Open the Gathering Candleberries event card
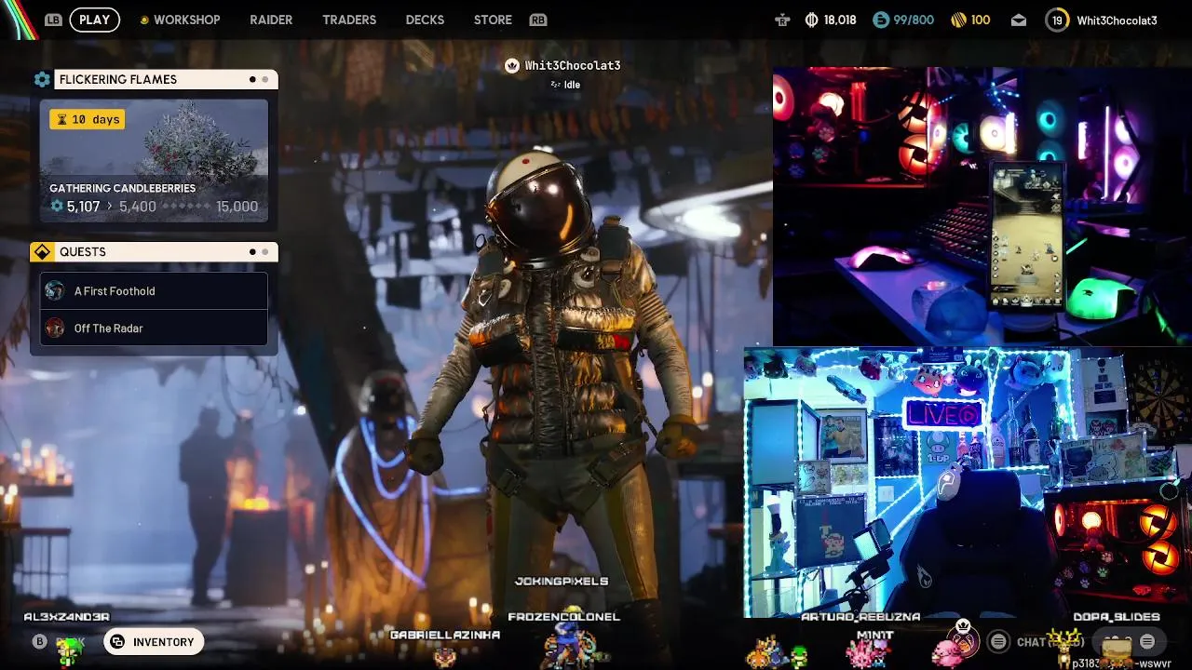 click(154, 160)
